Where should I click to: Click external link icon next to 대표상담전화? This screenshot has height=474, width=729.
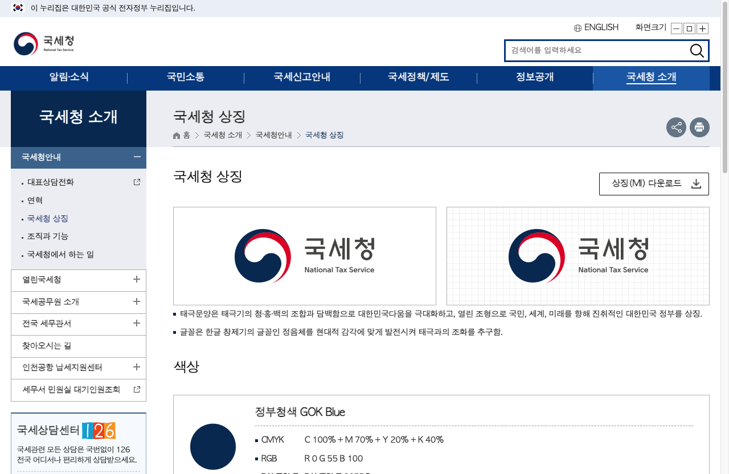pos(137,182)
